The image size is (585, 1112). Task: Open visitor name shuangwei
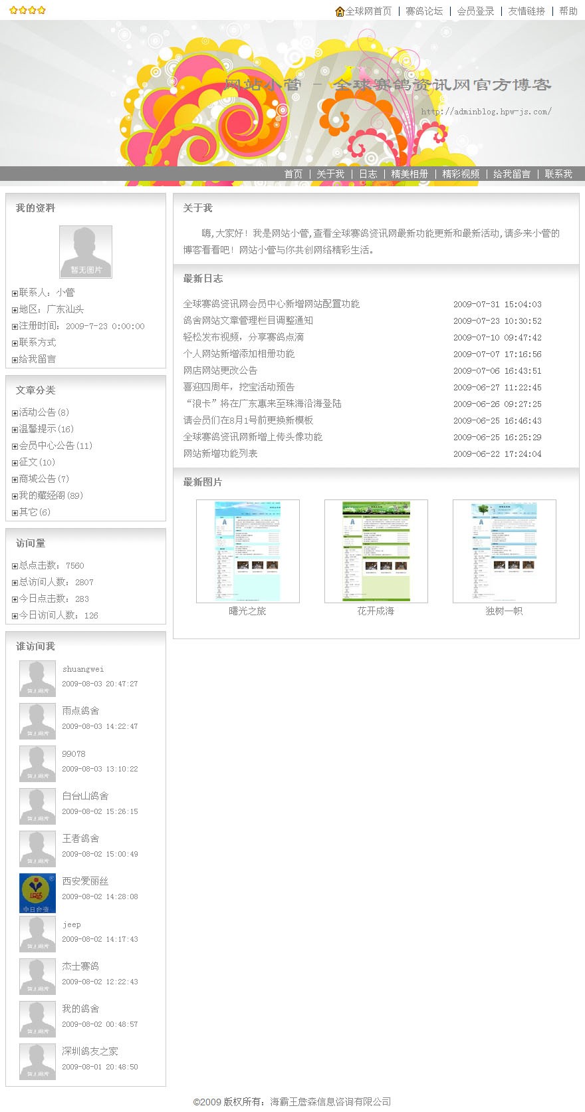pyautogui.click(x=83, y=669)
